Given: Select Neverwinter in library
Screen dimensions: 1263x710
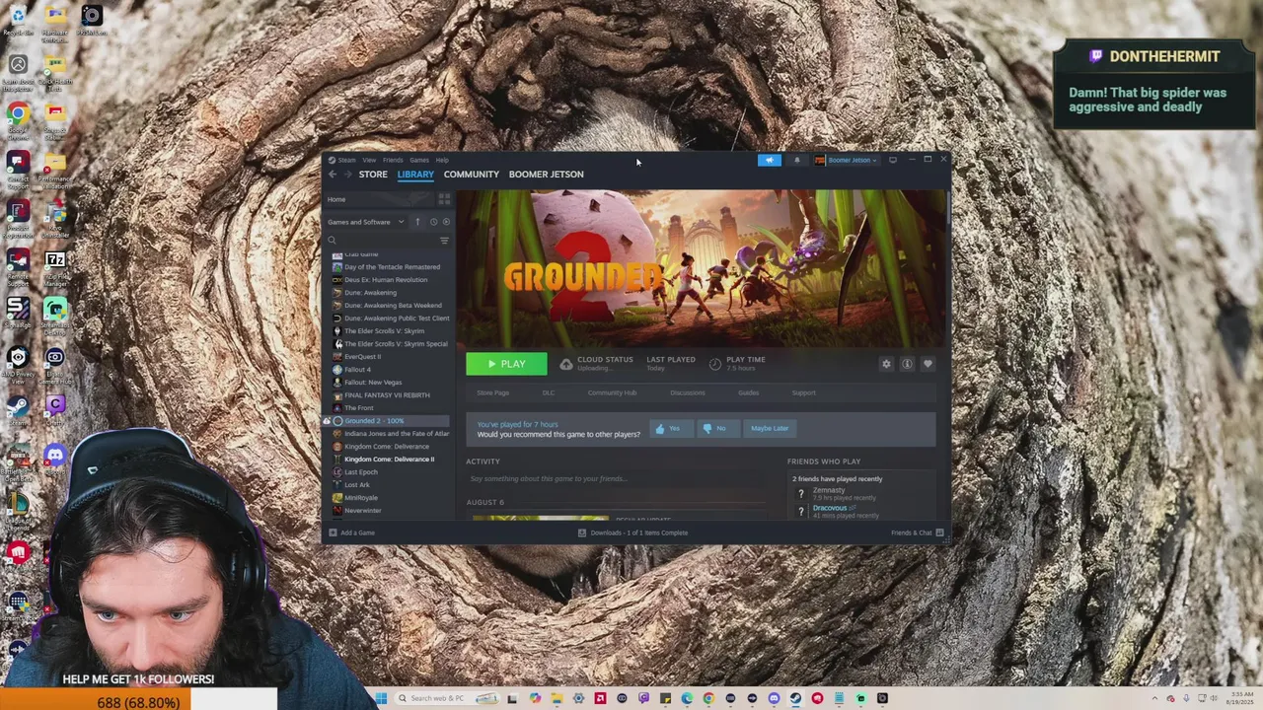Looking at the screenshot, I should coord(362,511).
